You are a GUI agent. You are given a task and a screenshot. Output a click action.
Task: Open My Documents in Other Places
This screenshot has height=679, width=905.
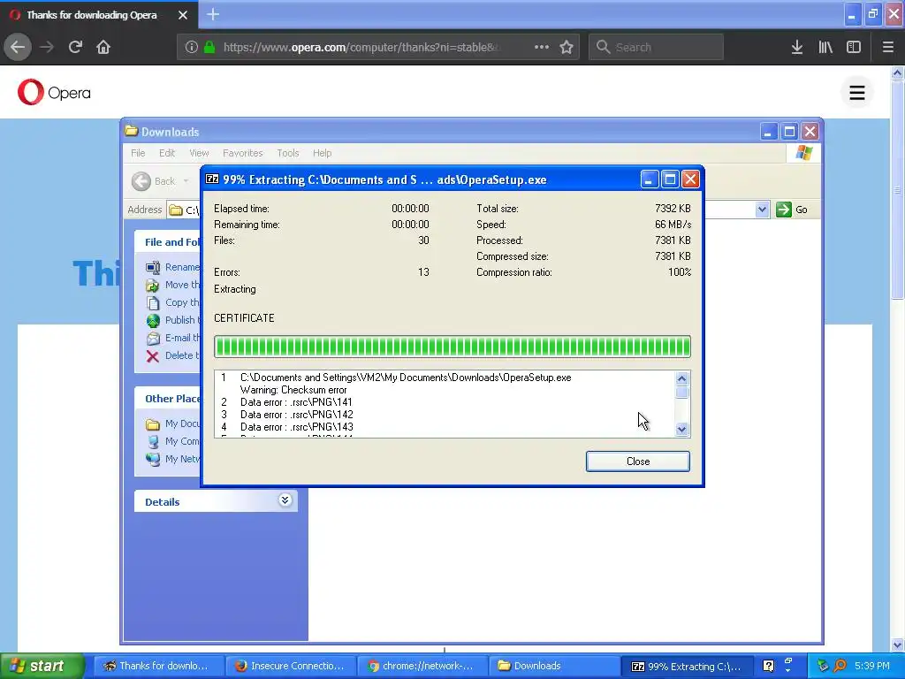pyautogui.click(x=182, y=423)
